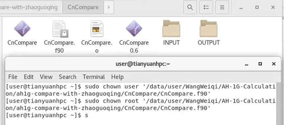Screen dimensions: 284x125
Task: Toggle the list view icon
Action: point(206,7)
